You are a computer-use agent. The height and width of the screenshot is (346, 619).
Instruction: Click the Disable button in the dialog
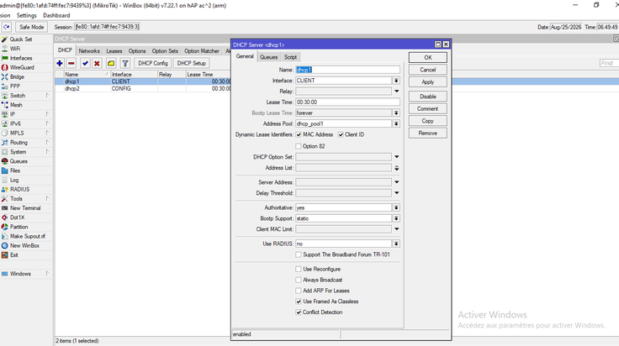tap(428, 97)
